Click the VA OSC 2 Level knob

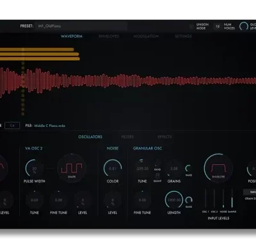tap(83, 200)
